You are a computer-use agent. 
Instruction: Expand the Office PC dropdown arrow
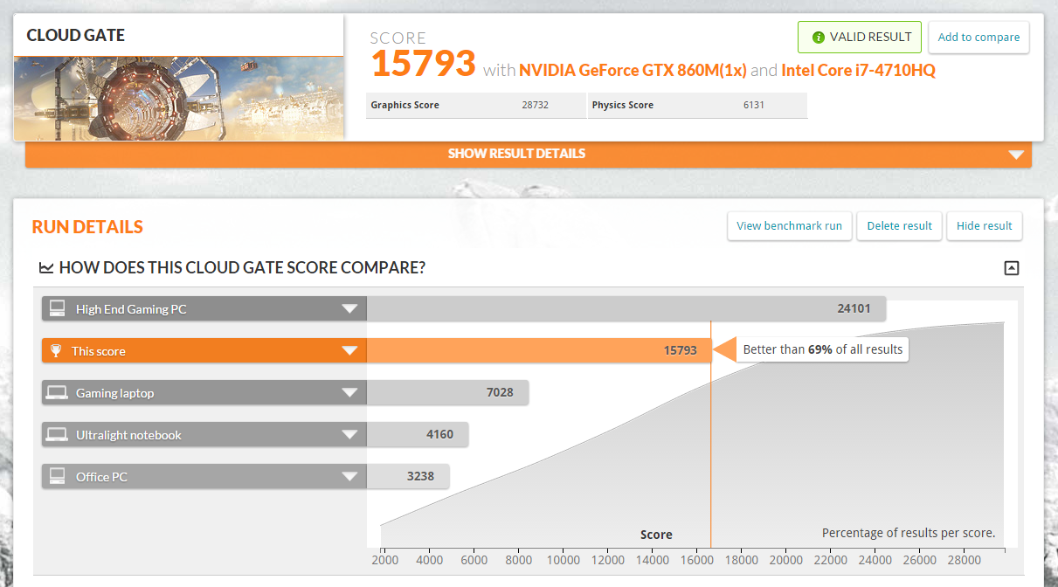pyautogui.click(x=349, y=476)
